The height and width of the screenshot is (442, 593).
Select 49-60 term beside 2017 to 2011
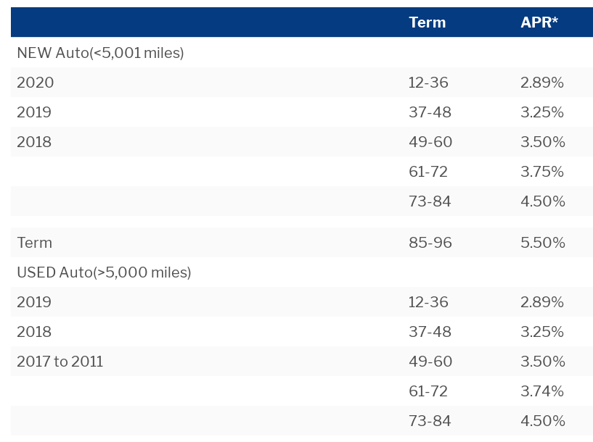(430, 362)
